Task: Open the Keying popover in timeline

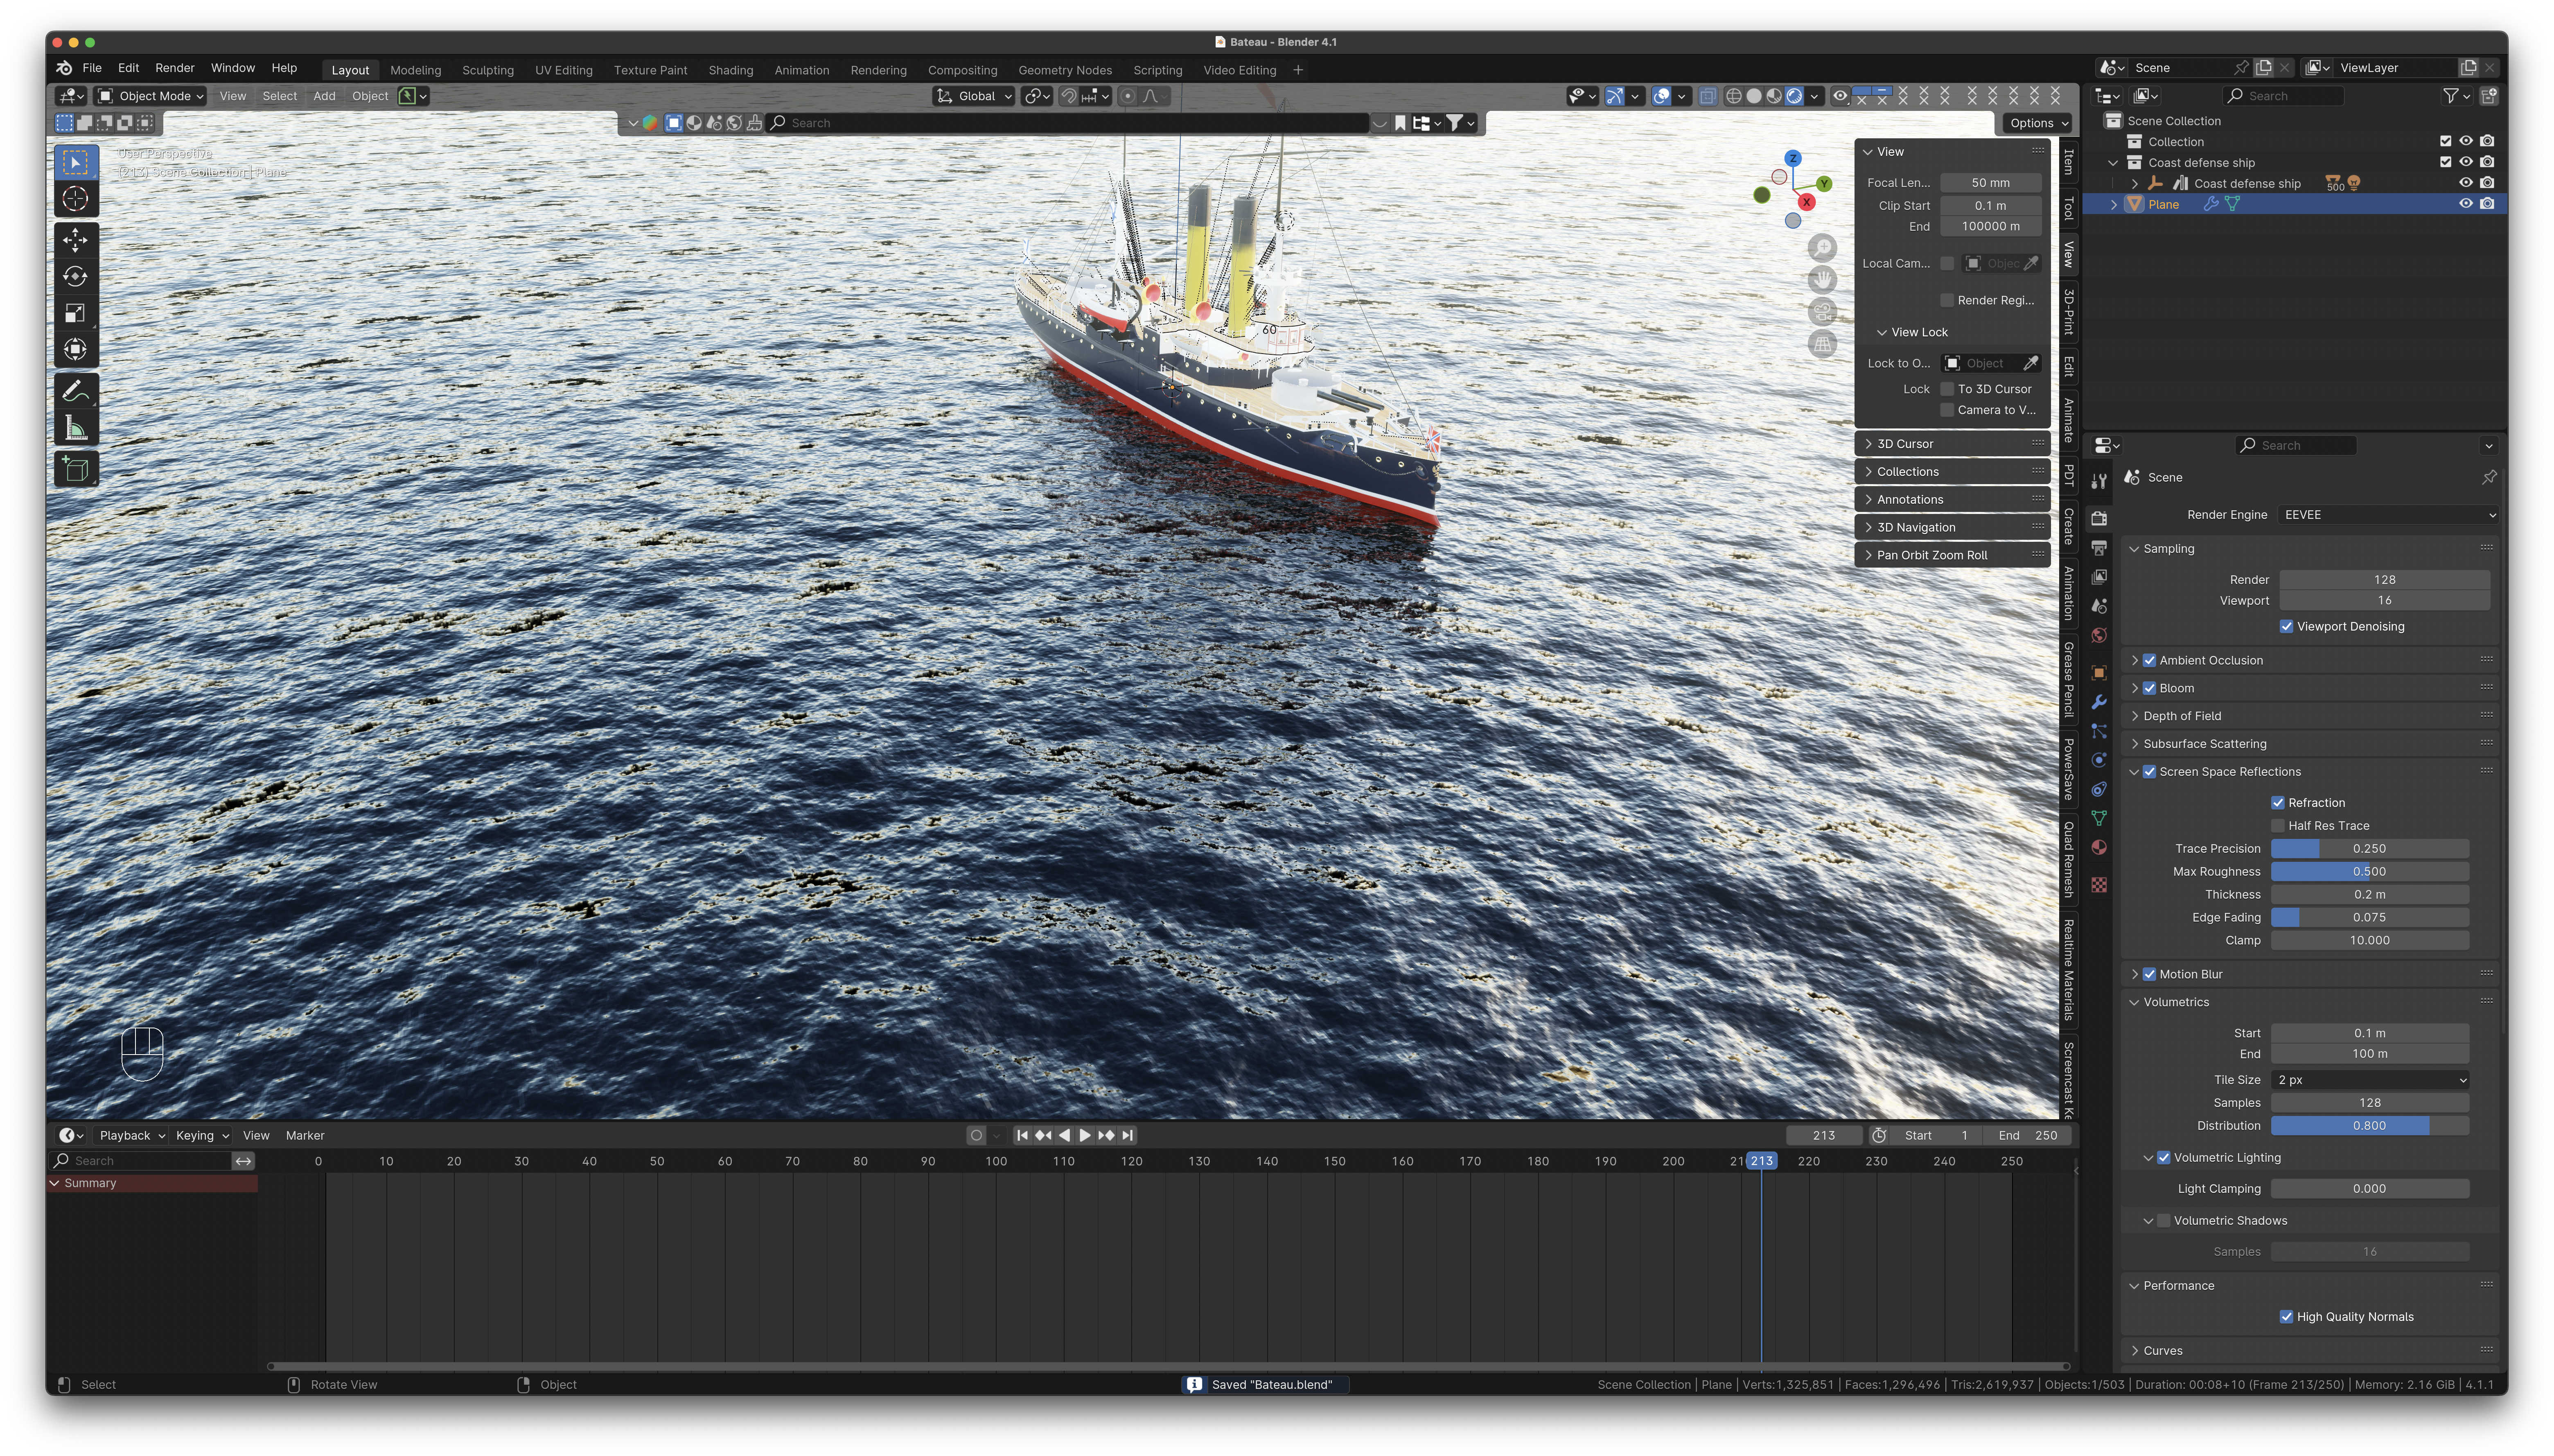Action: pos(202,1135)
